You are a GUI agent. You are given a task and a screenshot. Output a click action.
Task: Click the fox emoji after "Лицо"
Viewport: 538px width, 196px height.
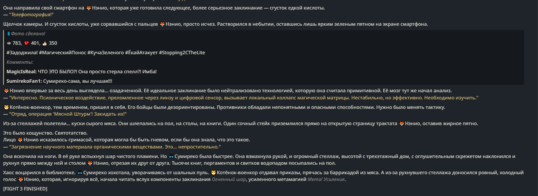(20, 140)
